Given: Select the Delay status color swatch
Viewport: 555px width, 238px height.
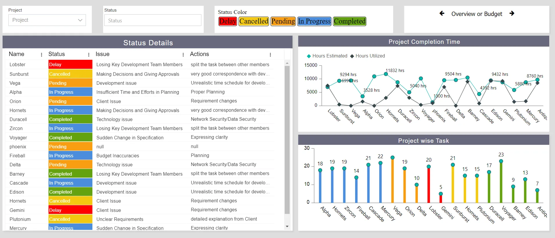Looking at the screenshot, I should click(228, 21).
